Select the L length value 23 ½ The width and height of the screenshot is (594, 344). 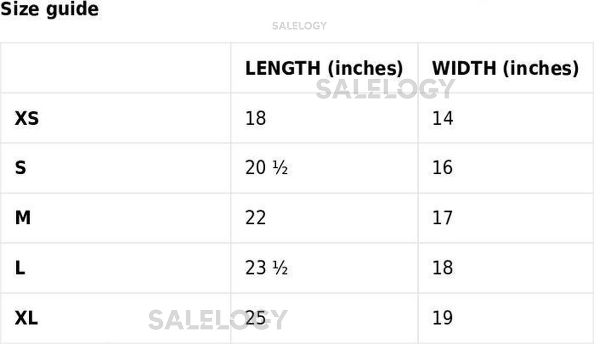click(x=266, y=268)
